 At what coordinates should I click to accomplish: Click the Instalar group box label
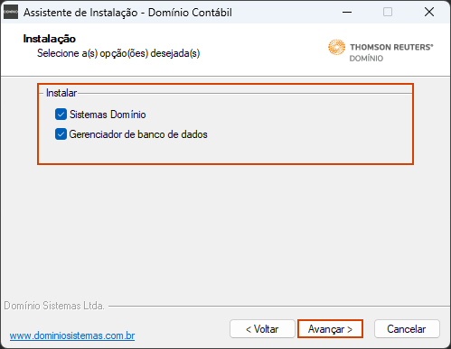click(x=61, y=93)
